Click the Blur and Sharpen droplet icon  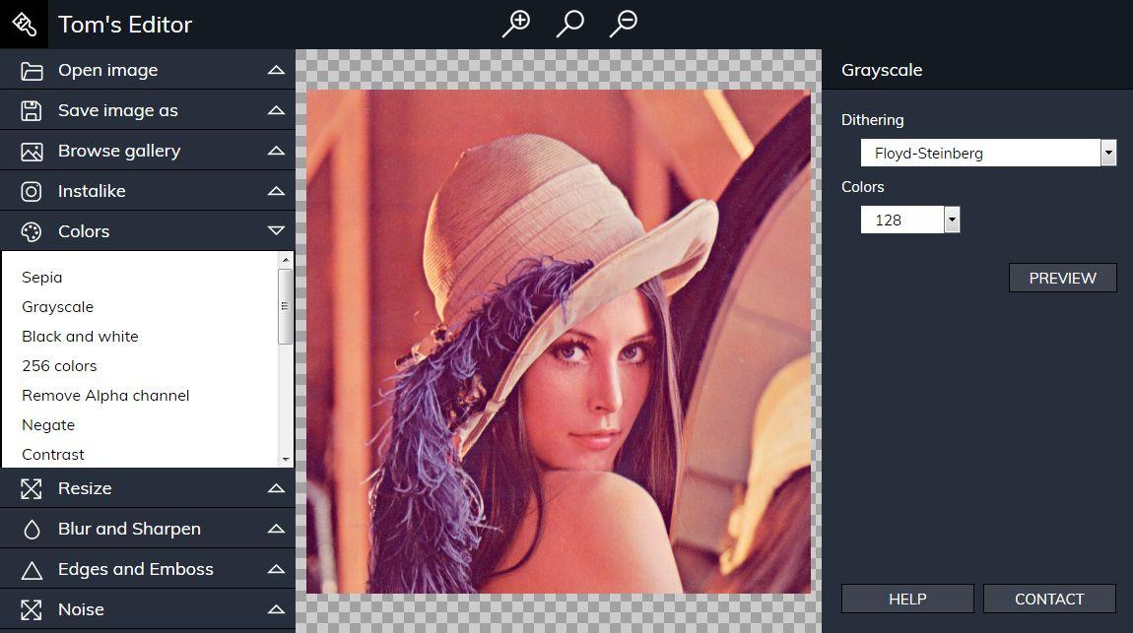32,530
